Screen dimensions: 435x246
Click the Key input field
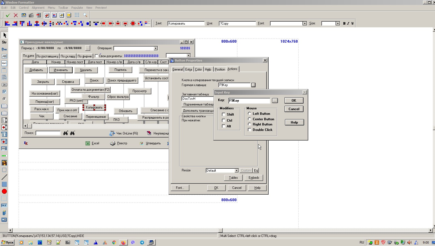click(249, 101)
